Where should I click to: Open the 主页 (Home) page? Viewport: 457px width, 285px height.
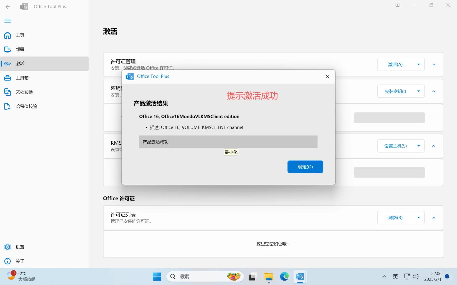coord(20,35)
